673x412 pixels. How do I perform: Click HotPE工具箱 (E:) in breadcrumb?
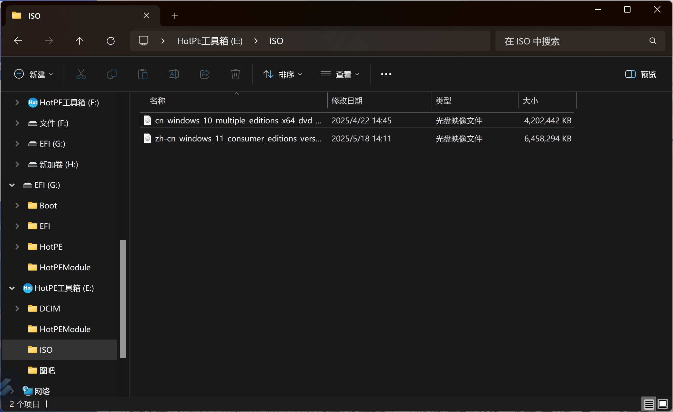click(210, 41)
